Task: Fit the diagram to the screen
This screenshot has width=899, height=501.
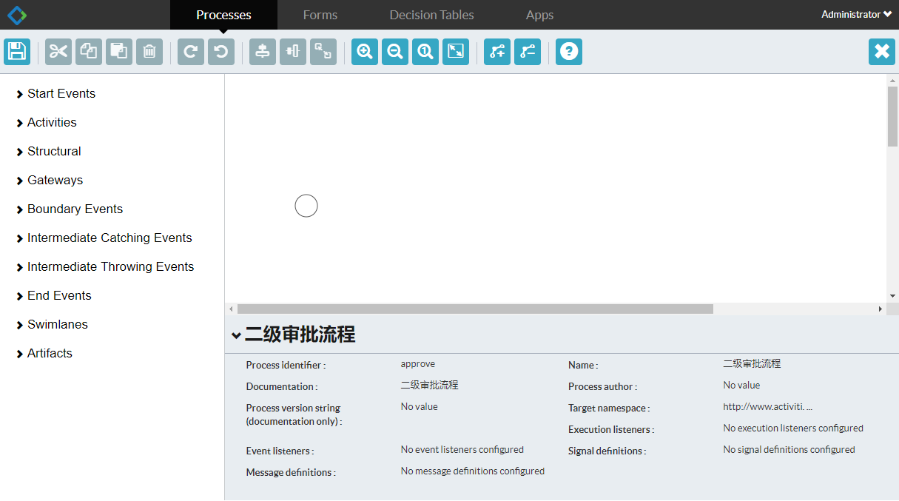Action: 456,52
